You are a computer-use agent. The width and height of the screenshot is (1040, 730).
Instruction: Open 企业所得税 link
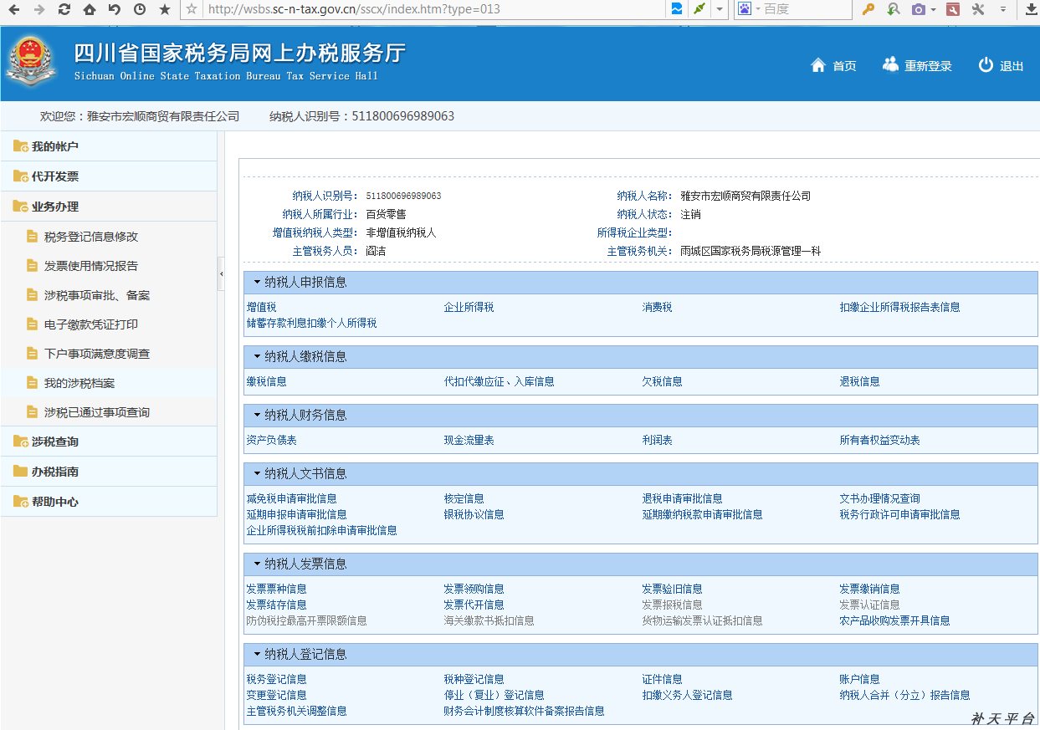pyautogui.click(x=469, y=307)
